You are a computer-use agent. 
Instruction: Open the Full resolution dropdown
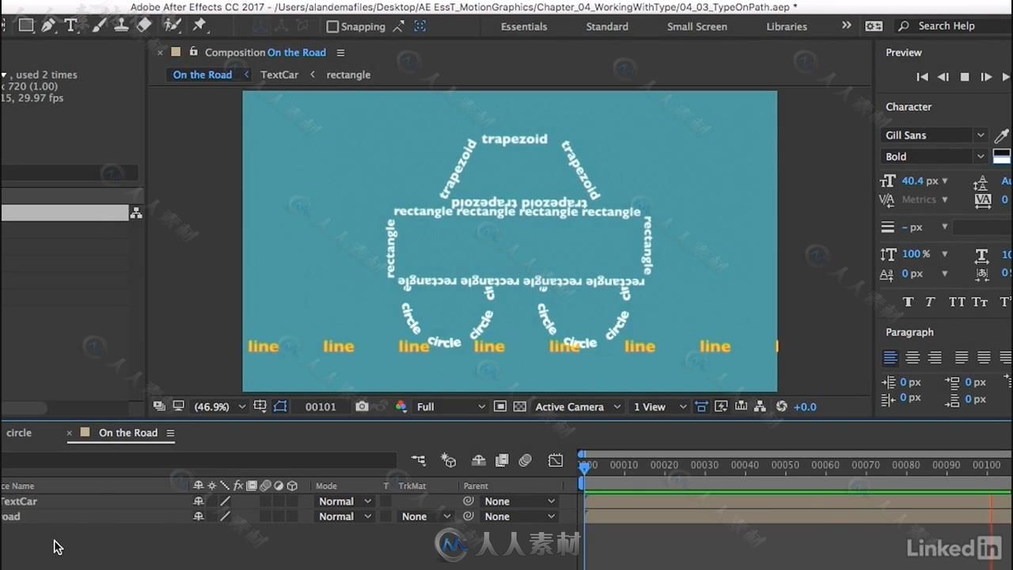click(451, 407)
